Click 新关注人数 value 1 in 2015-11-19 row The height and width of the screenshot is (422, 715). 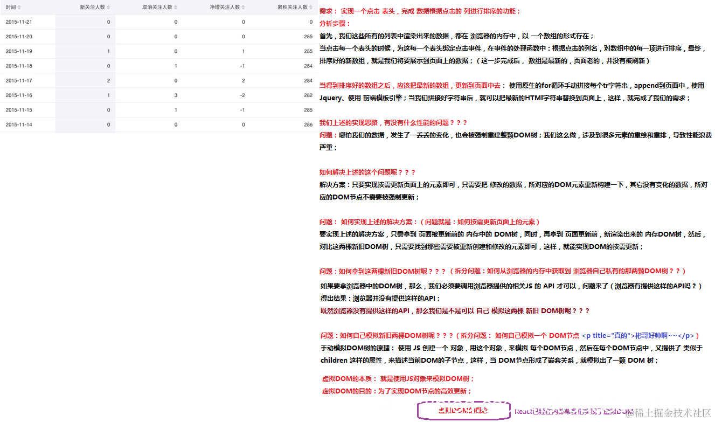(x=108, y=51)
